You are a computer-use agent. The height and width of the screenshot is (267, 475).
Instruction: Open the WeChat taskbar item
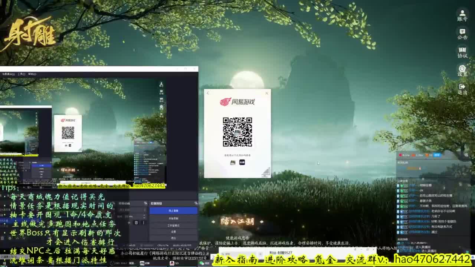[x=204, y=263]
